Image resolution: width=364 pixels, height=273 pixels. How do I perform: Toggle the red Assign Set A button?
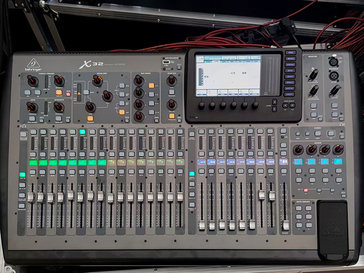tap(305, 190)
